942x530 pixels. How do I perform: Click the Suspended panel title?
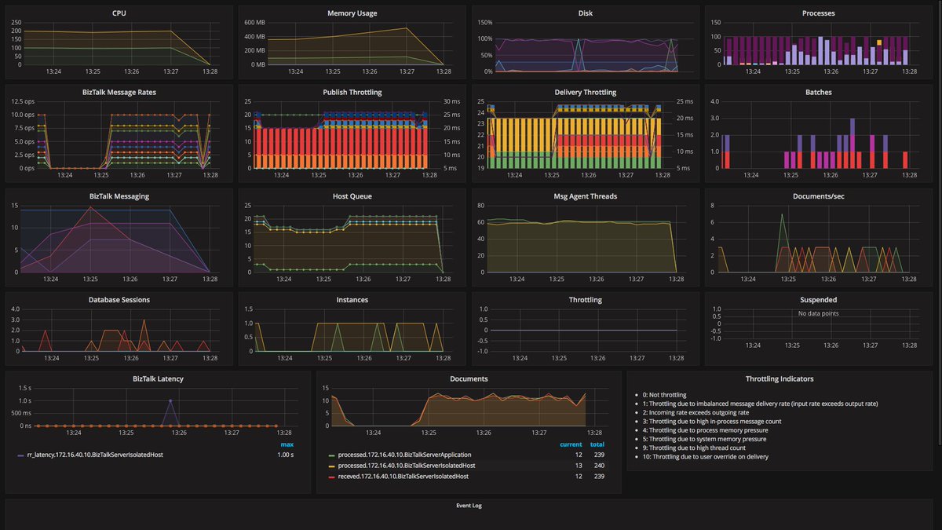point(819,299)
